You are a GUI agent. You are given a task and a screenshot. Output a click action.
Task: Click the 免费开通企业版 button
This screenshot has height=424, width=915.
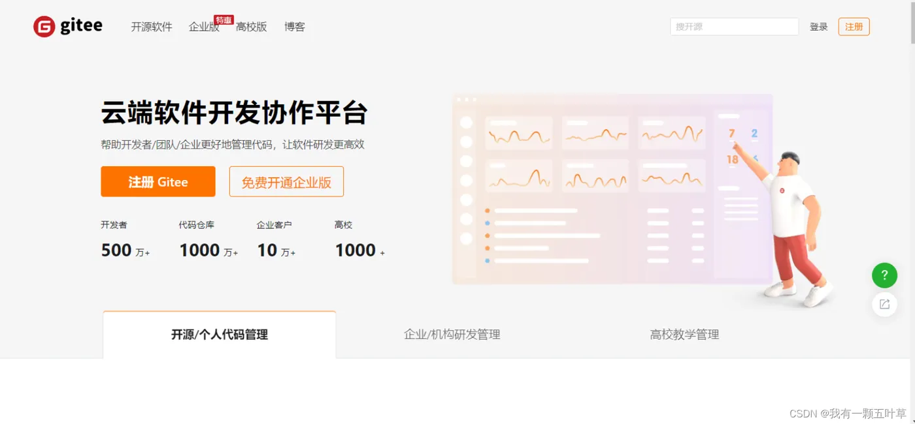click(286, 181)
